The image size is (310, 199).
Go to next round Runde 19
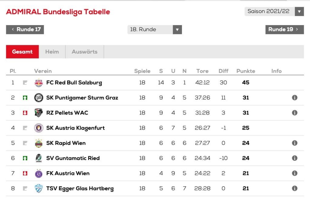284,30
